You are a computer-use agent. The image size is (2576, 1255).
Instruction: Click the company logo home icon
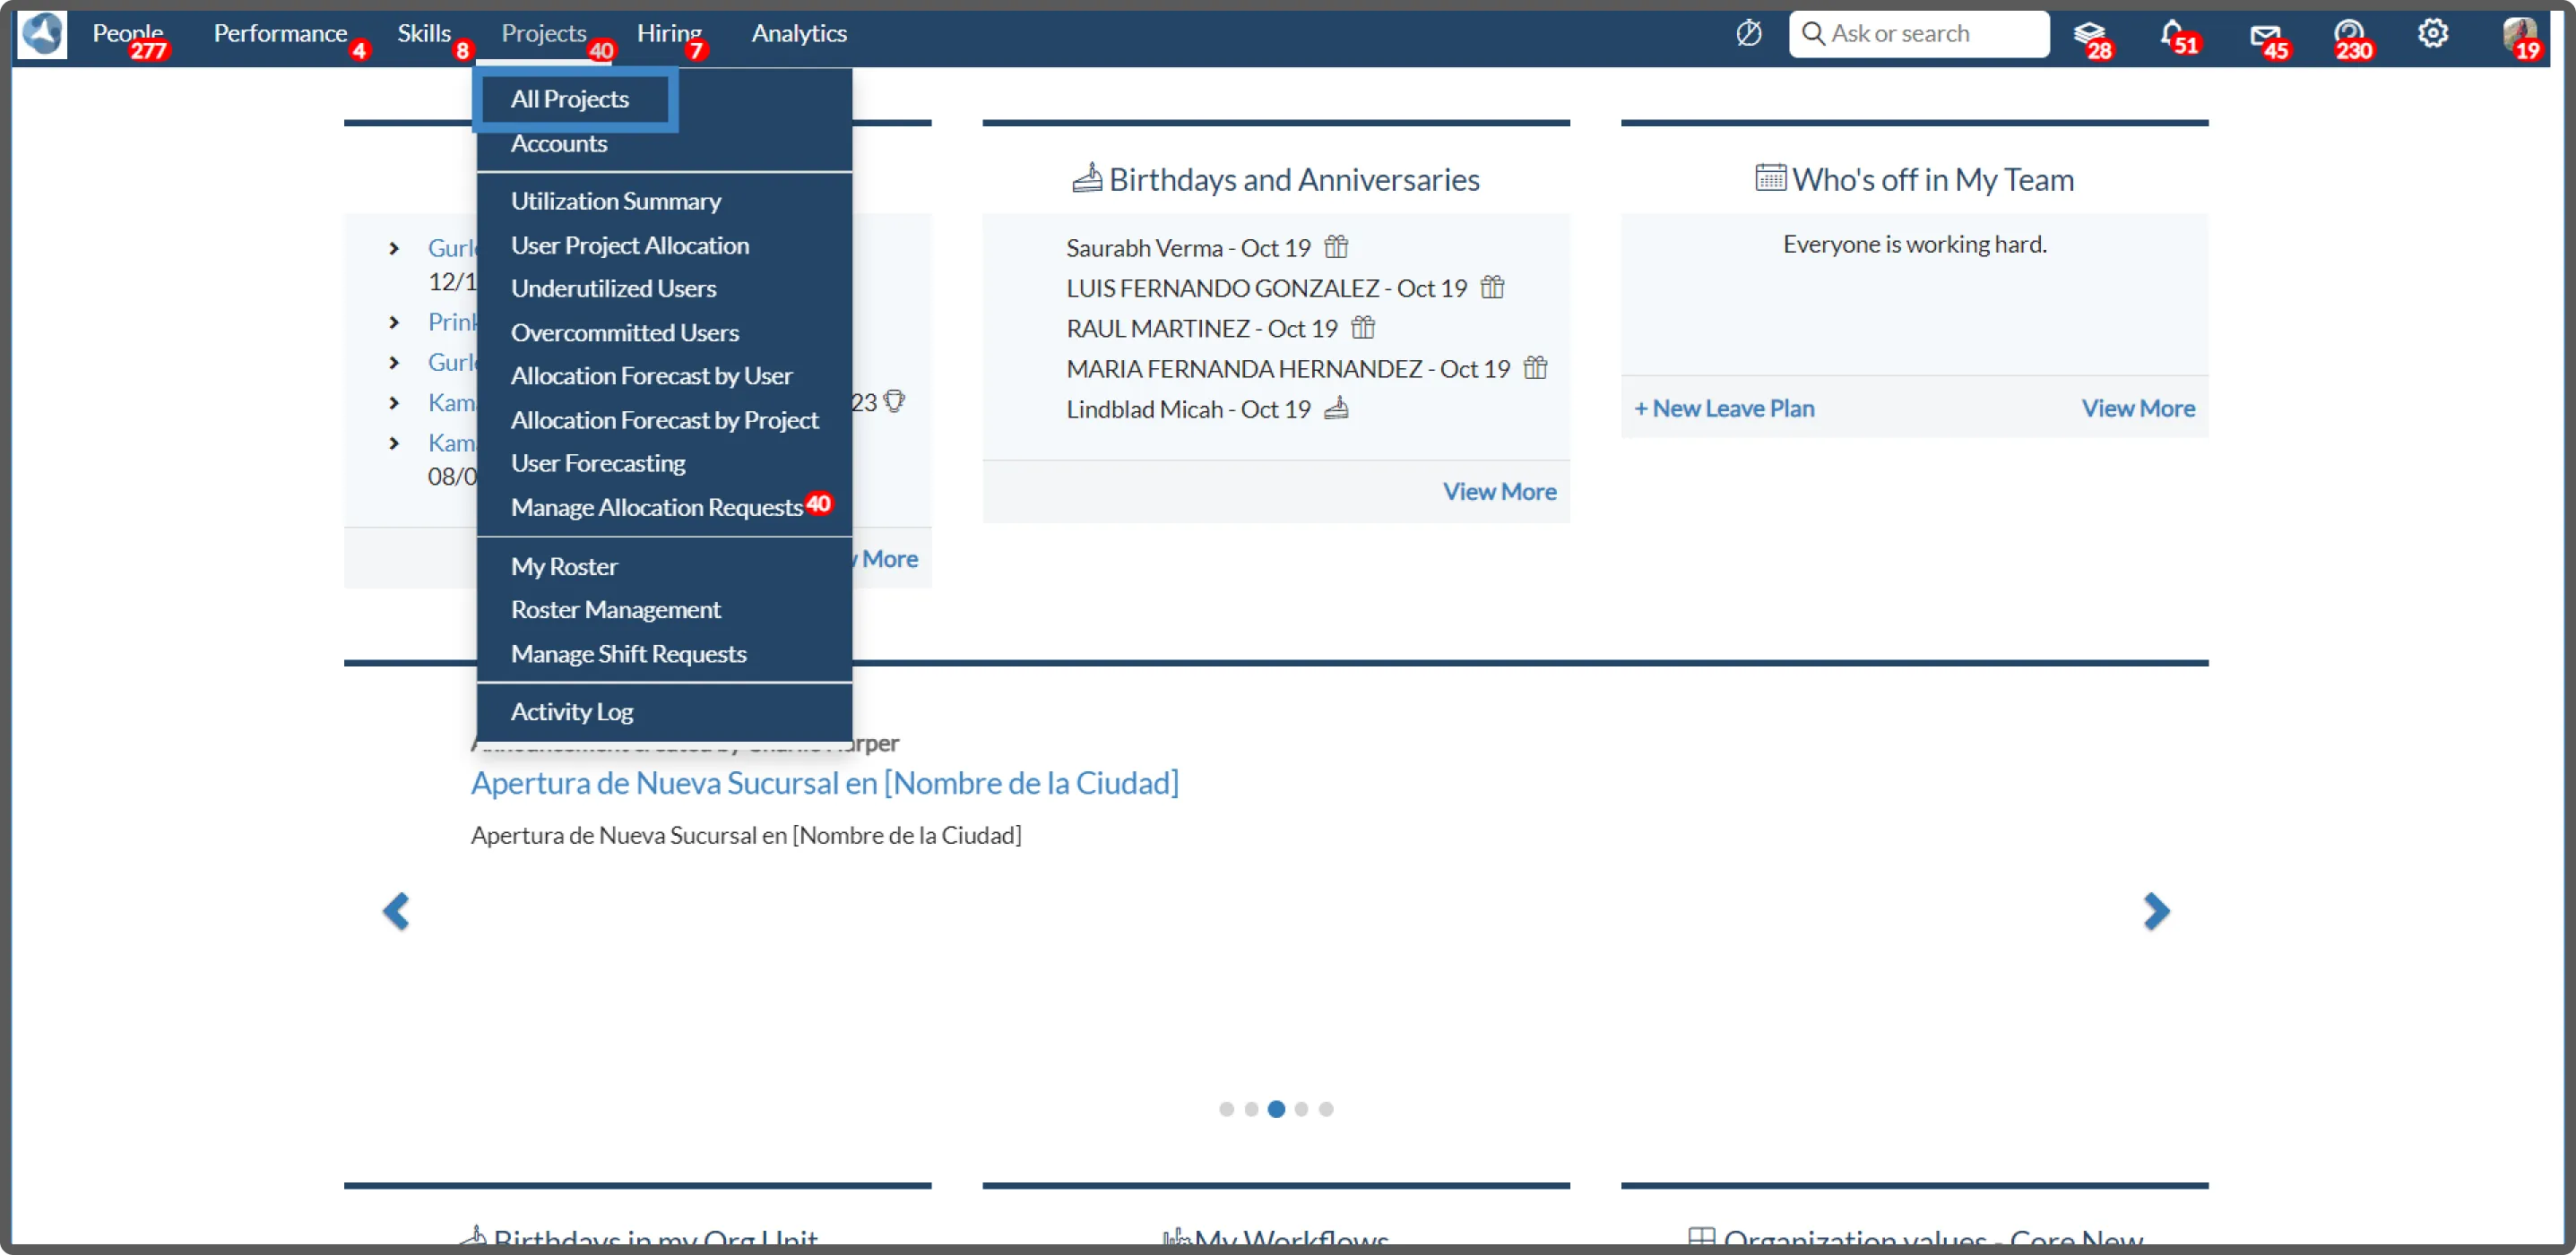[x=42, y=34]
